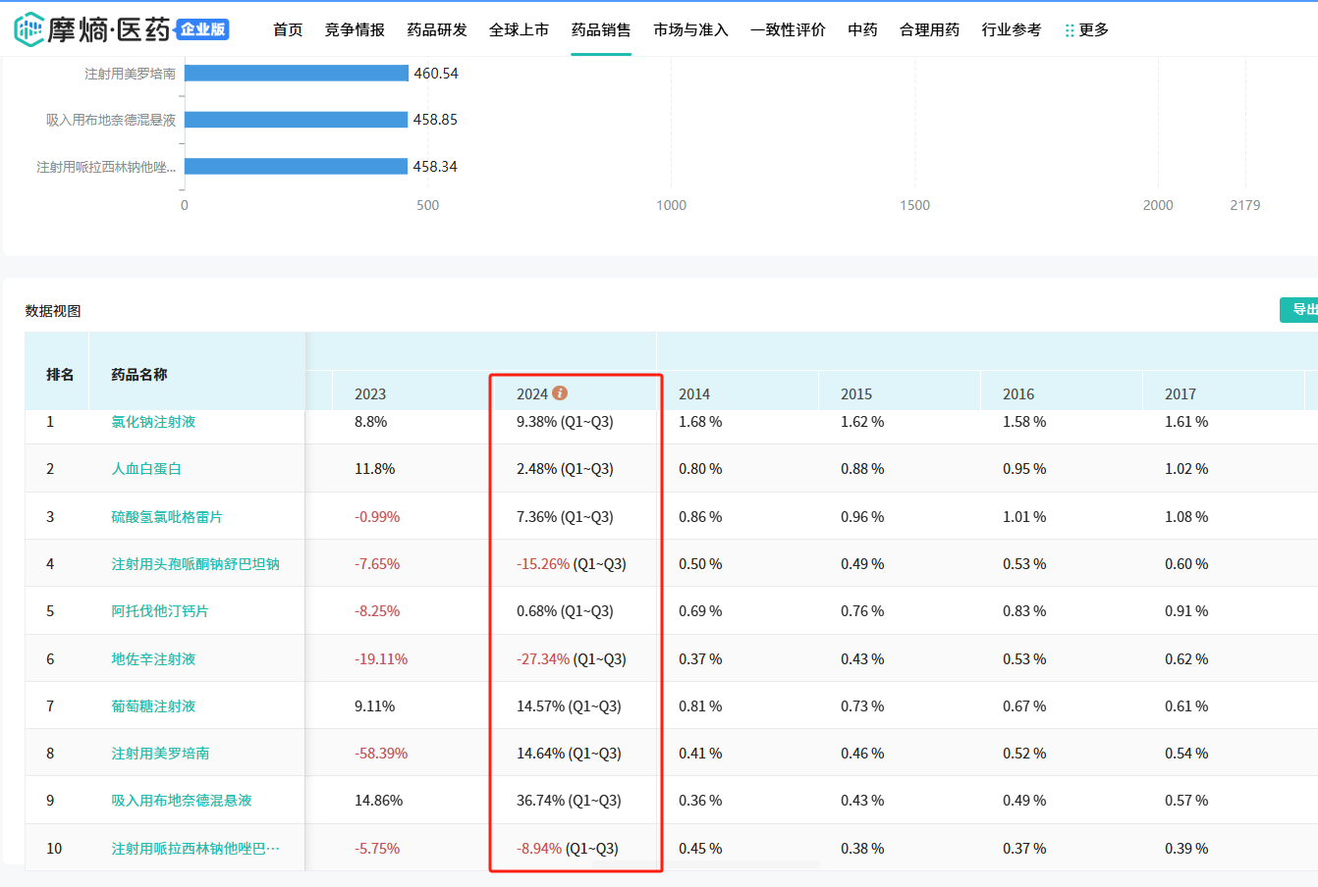Select the 全球上市 menu item
This screenshot has height=887, width=1318.
point(519,30)
